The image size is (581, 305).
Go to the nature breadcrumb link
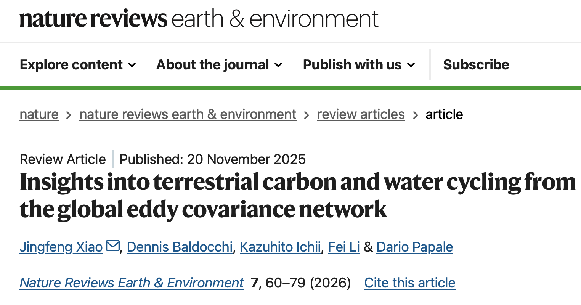pos(39,114)
